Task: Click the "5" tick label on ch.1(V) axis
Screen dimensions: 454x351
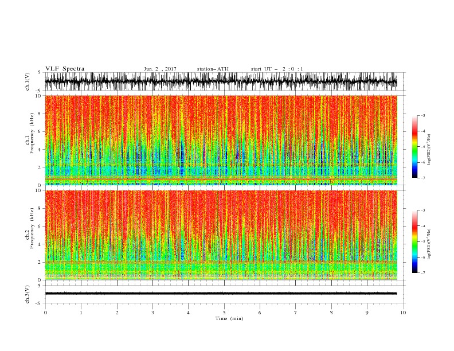Action: point(40,73)
